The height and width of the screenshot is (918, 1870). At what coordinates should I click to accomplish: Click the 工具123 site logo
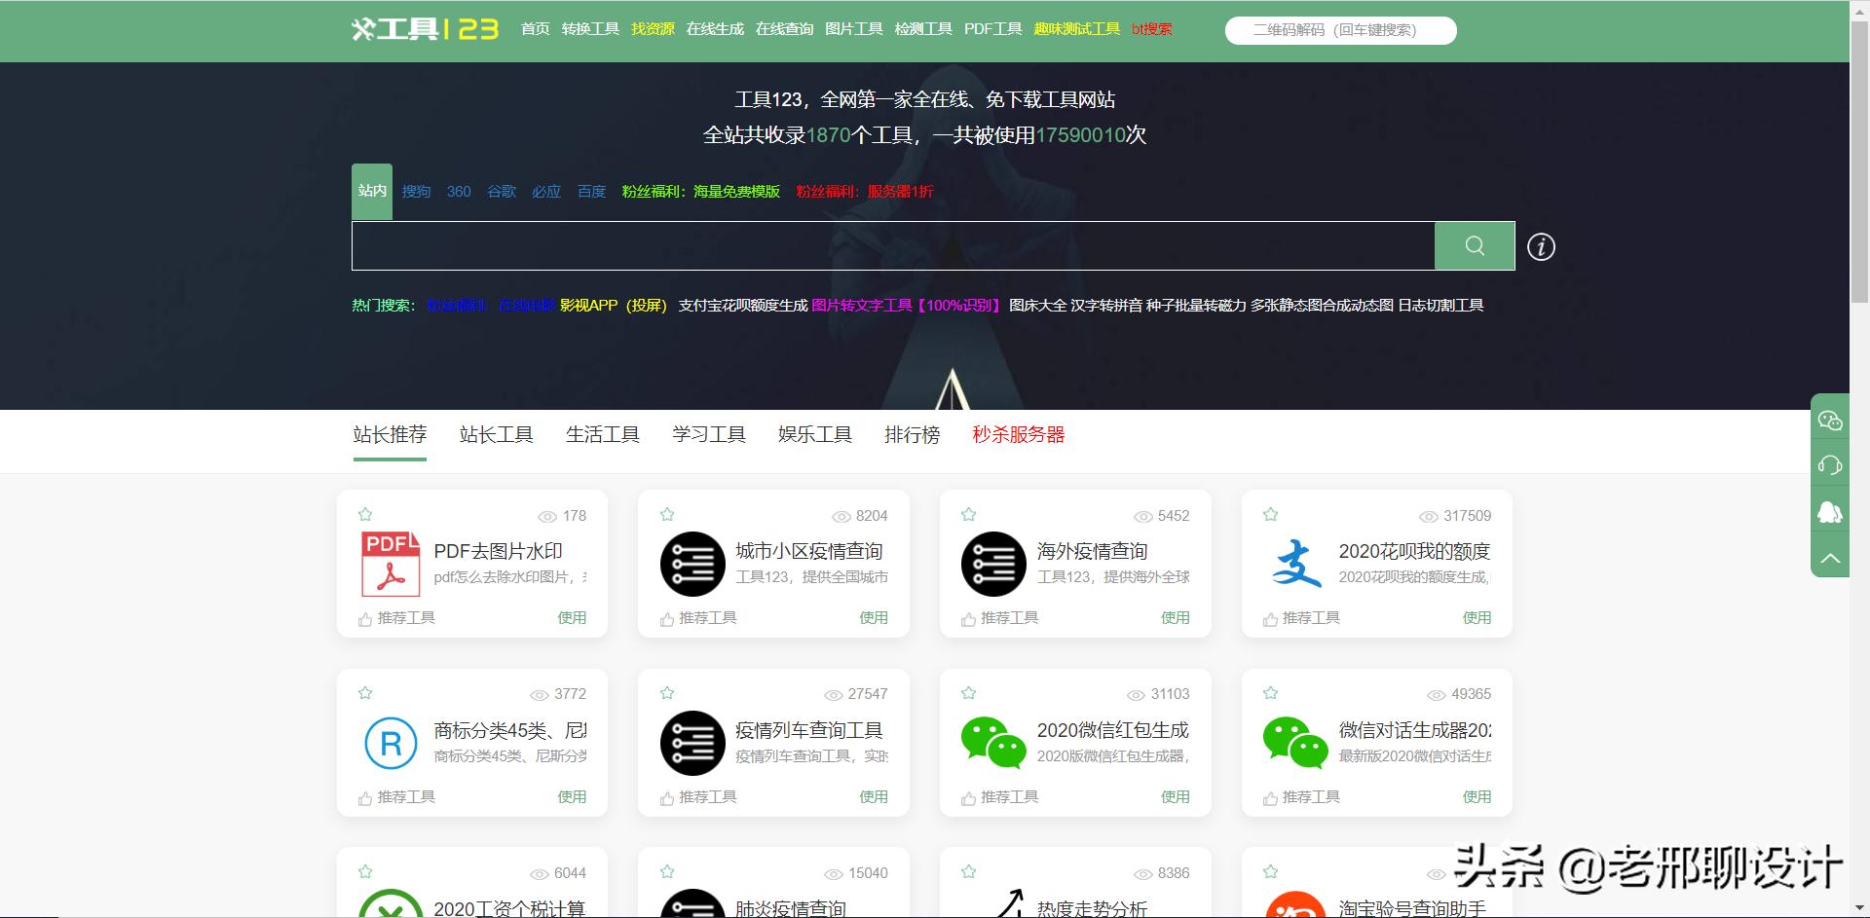pyautogui.click(x=425, y=29)
